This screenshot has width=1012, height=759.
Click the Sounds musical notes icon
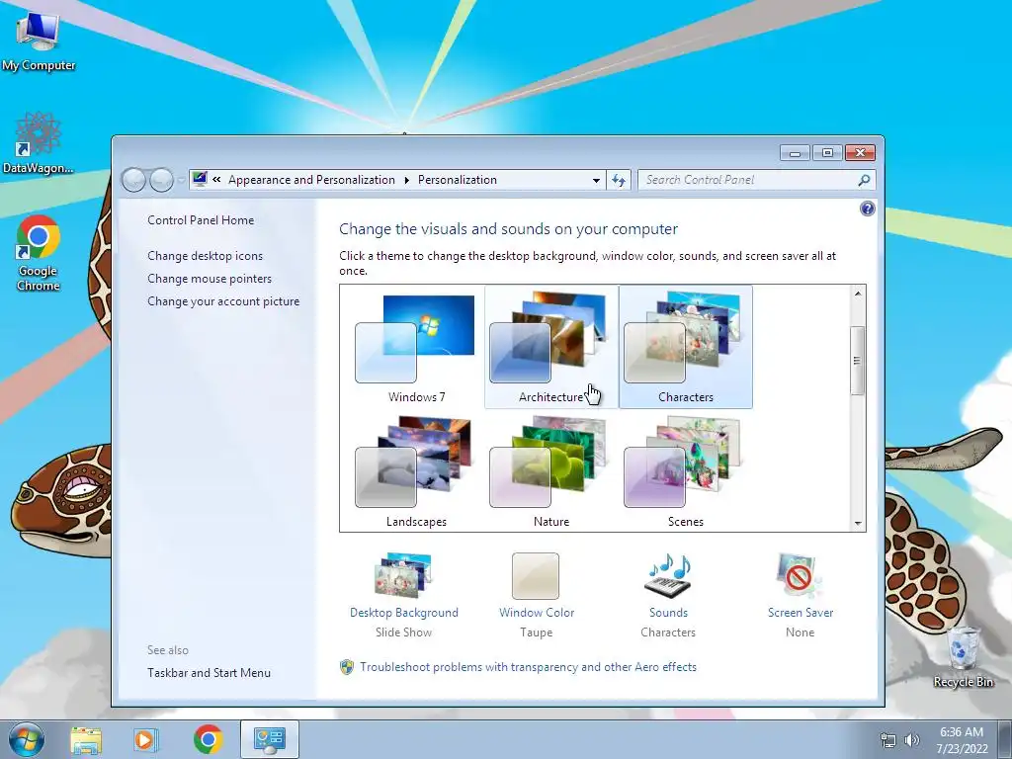(x=668, y=576)
